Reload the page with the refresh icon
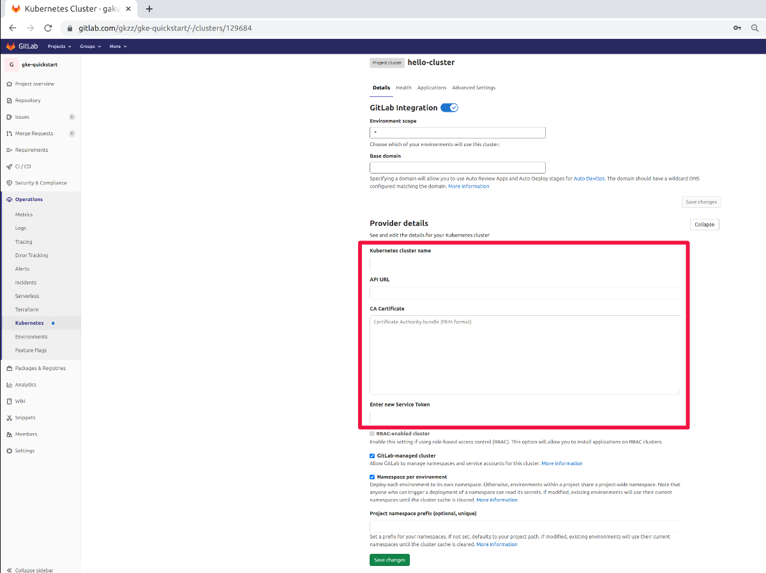 (48, 28)
